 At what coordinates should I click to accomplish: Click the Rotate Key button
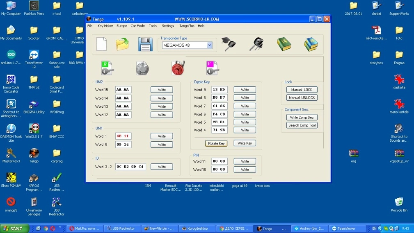coord(216,143)
